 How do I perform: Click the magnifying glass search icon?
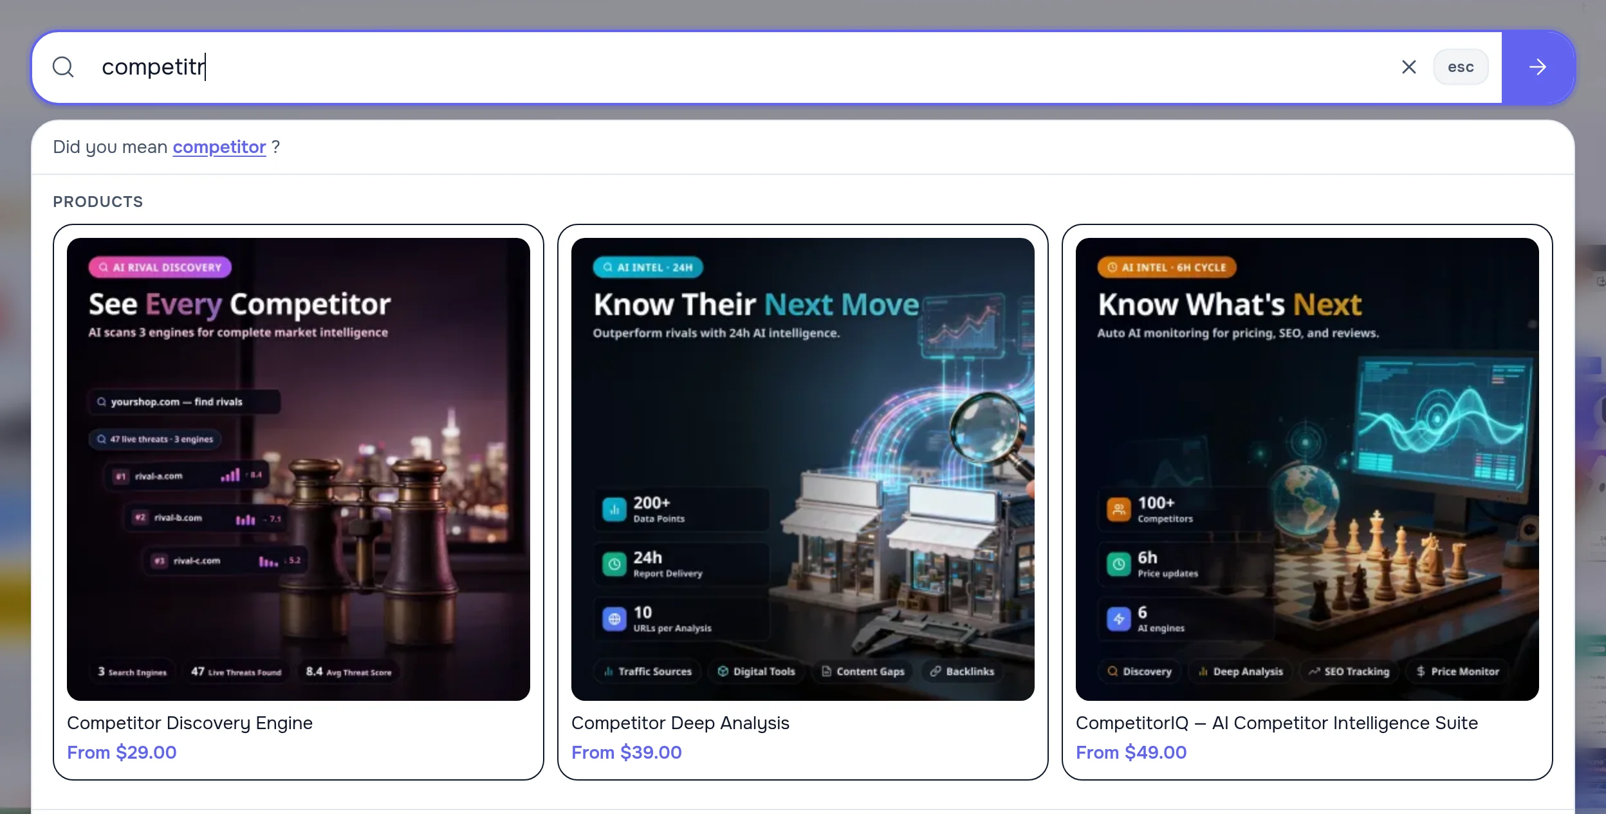pos(63,67)
